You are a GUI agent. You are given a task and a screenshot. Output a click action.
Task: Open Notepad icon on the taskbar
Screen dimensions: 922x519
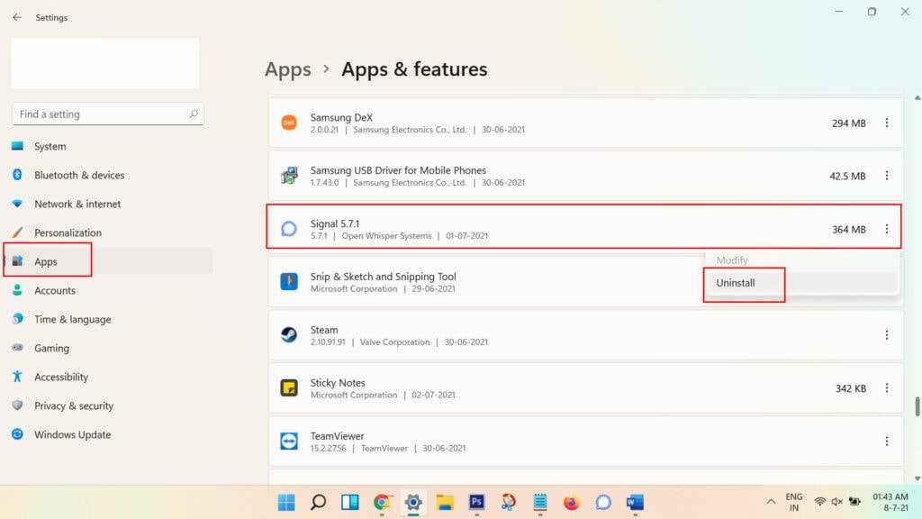click(540, 502)
